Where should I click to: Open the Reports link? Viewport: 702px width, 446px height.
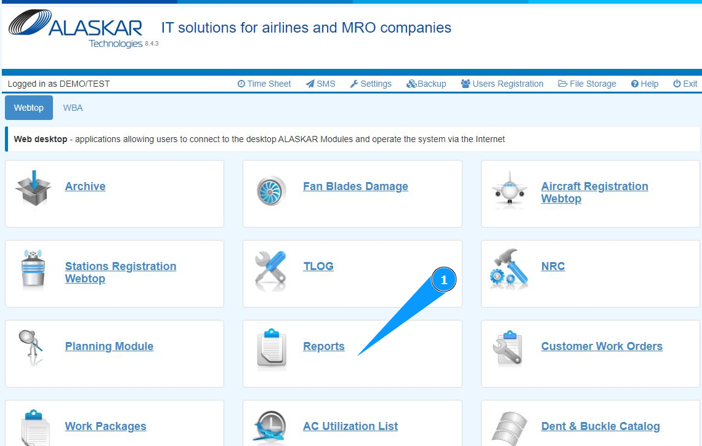pyautogui.click(x=324, y=346)
